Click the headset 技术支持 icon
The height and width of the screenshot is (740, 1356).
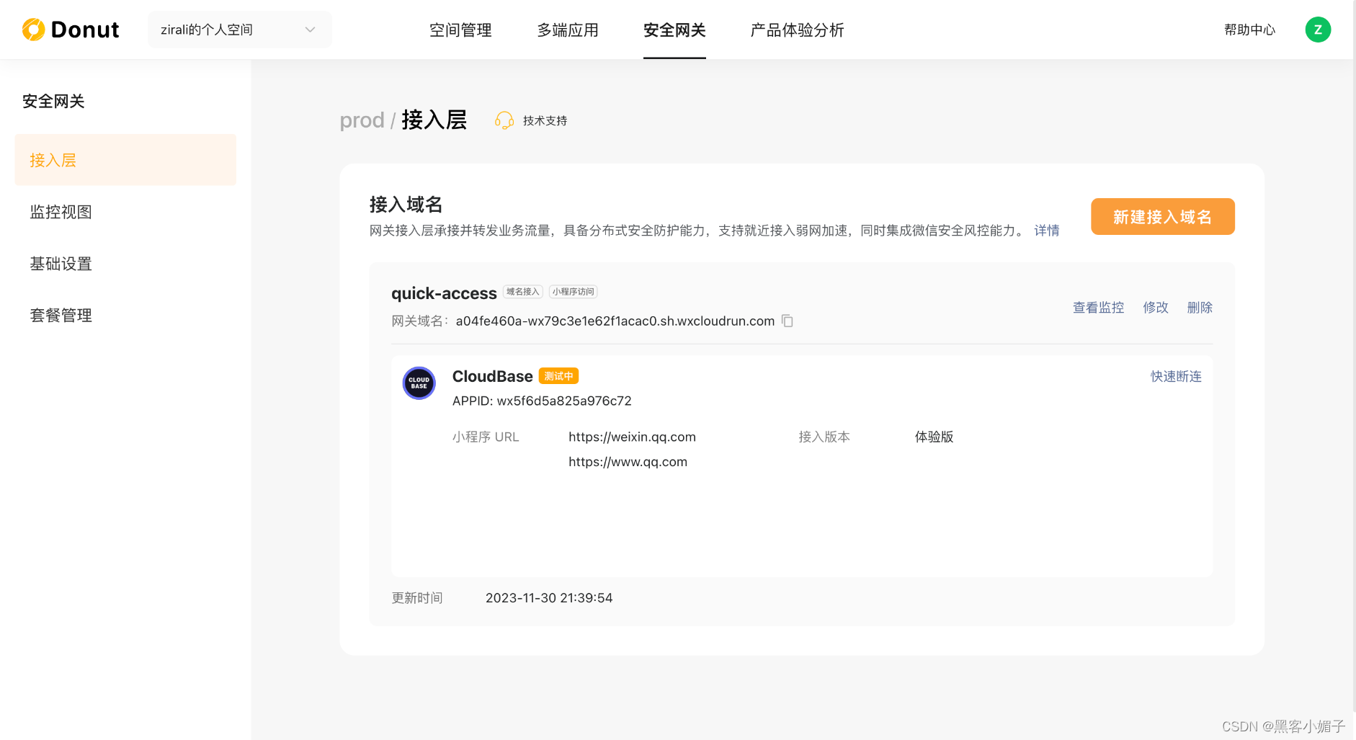point(504,120)
